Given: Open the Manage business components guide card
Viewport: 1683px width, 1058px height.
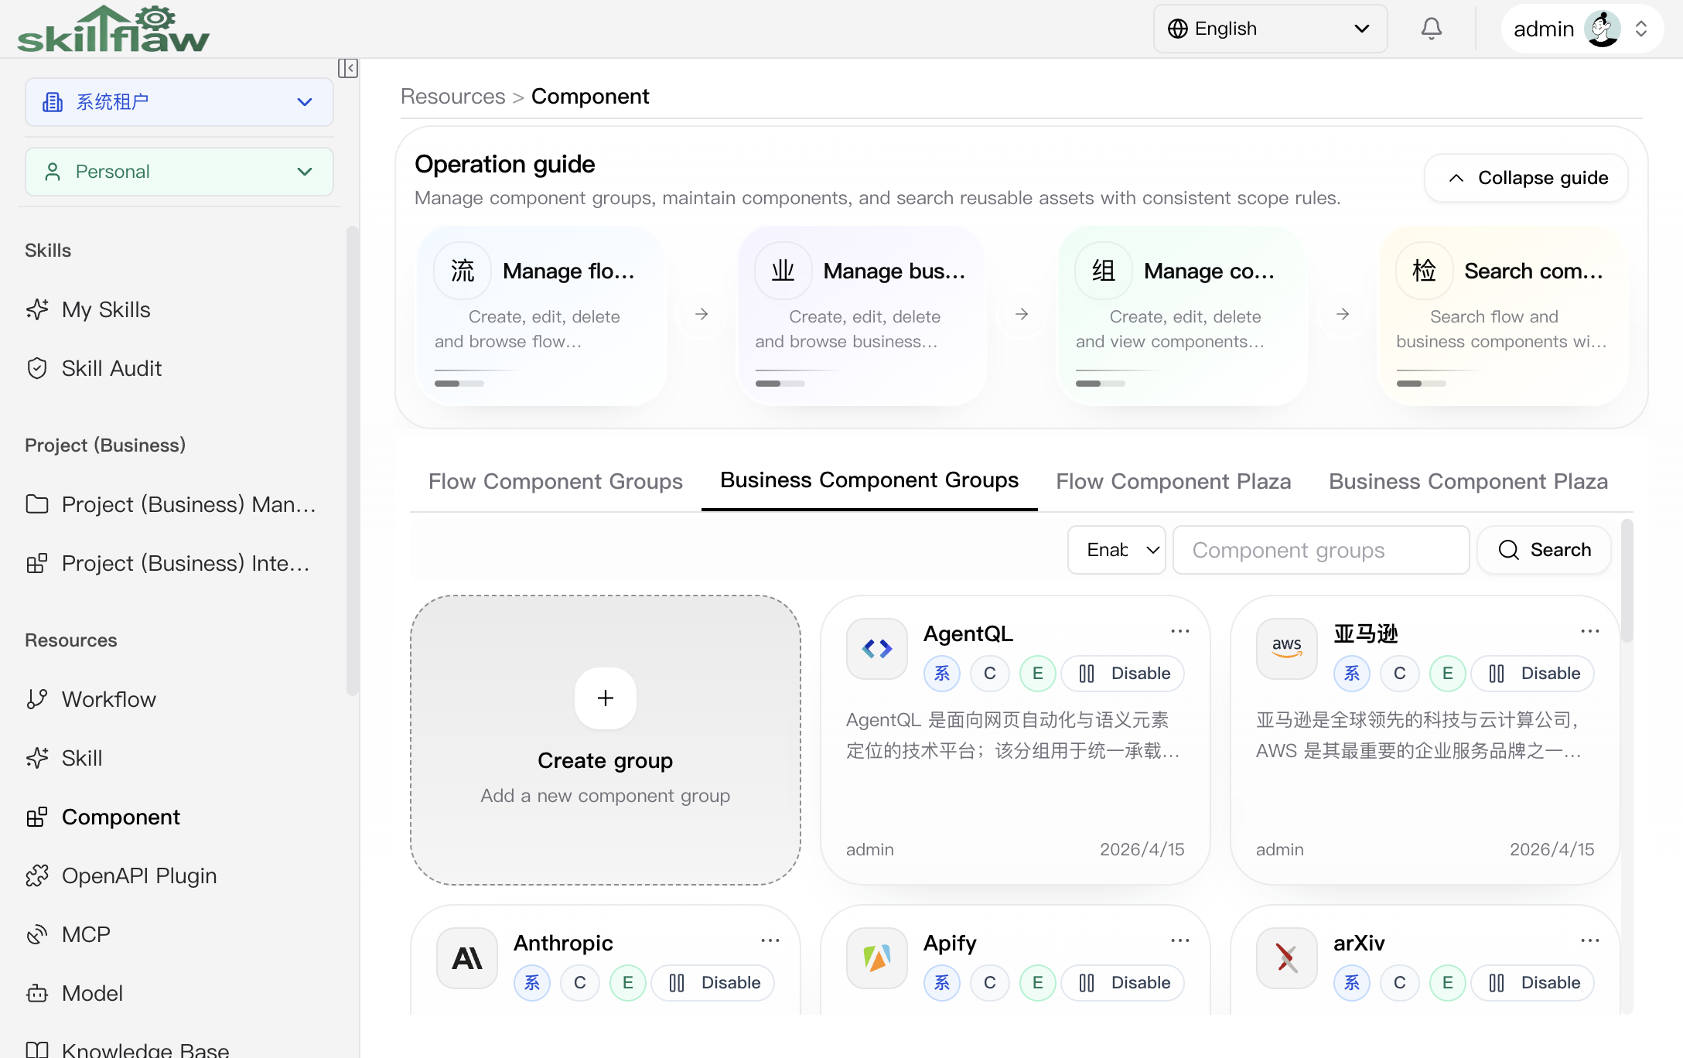Looking at the screenshot, I should click(x=862, y=316).
